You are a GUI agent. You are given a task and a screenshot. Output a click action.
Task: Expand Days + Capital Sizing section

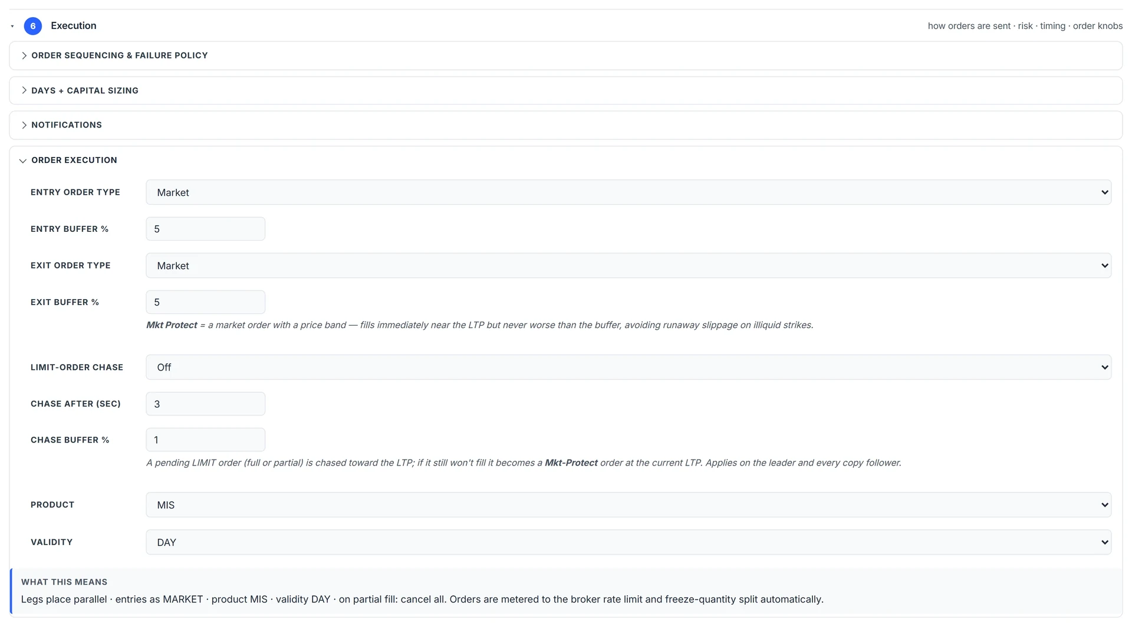(x=565, y=90)
